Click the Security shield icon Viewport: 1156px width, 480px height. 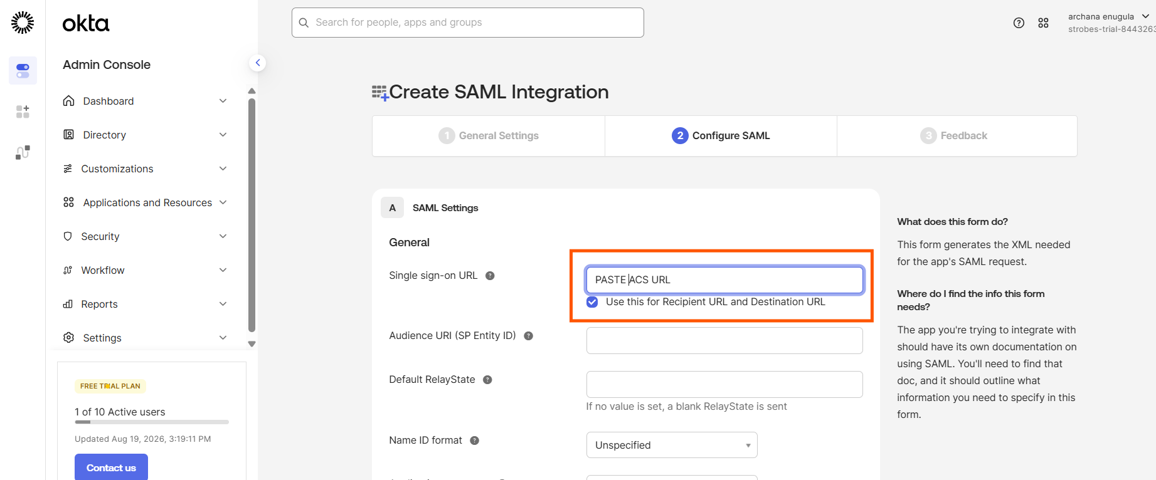[x=68, y=236]
